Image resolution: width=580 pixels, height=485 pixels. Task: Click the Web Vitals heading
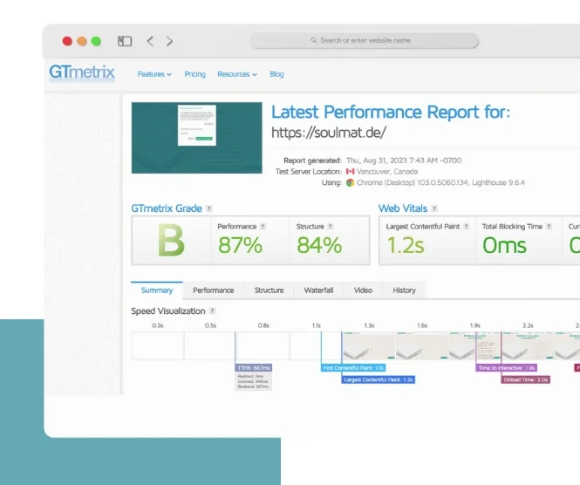(402, 208)
